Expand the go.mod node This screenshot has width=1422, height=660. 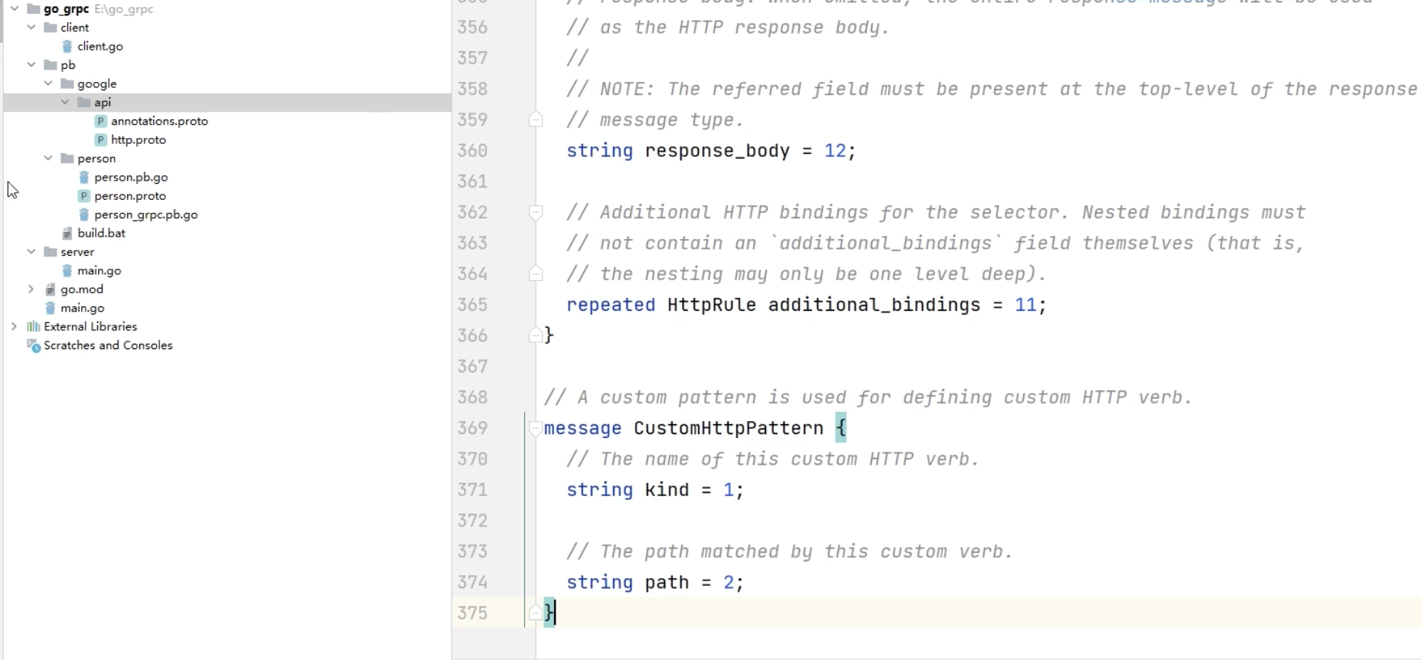click(31, 289)
